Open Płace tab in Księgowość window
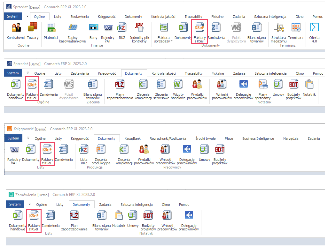This screenshot has height=247, width=328. 229,138
